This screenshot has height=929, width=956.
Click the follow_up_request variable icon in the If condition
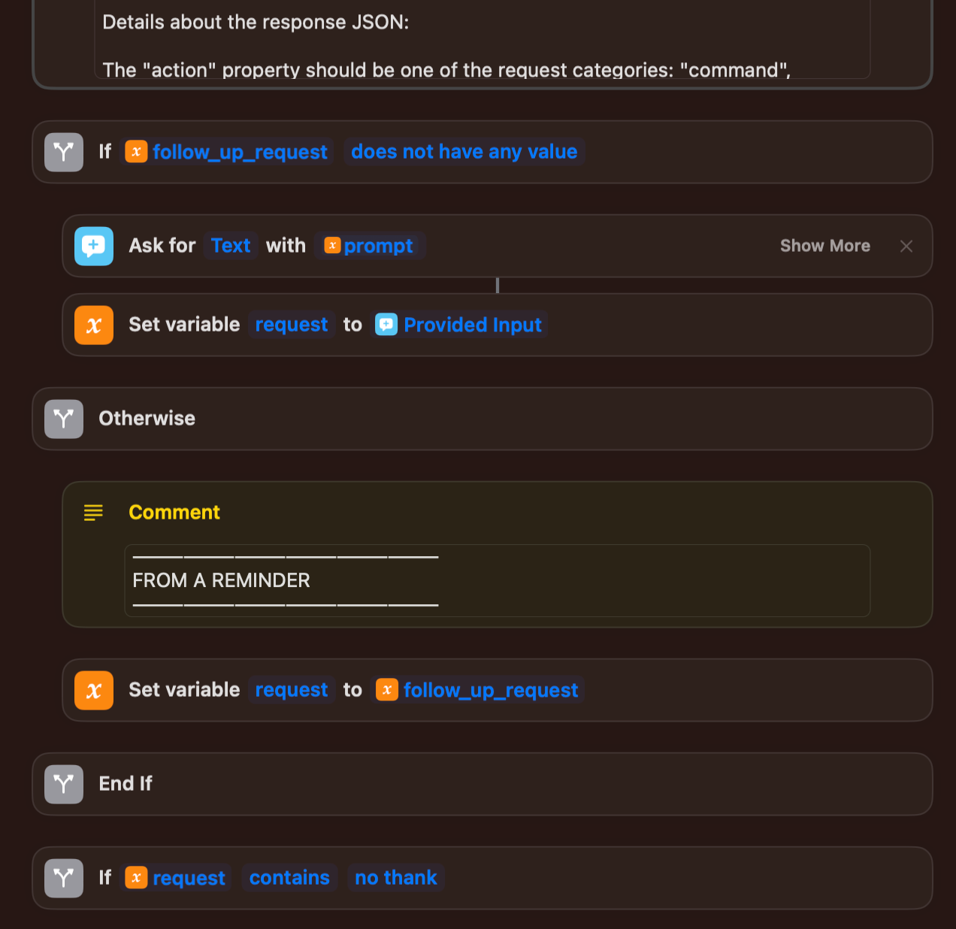[x=136, y=152]
